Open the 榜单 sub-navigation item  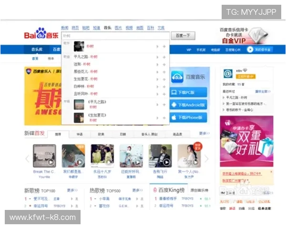click(x=51, y=58)
